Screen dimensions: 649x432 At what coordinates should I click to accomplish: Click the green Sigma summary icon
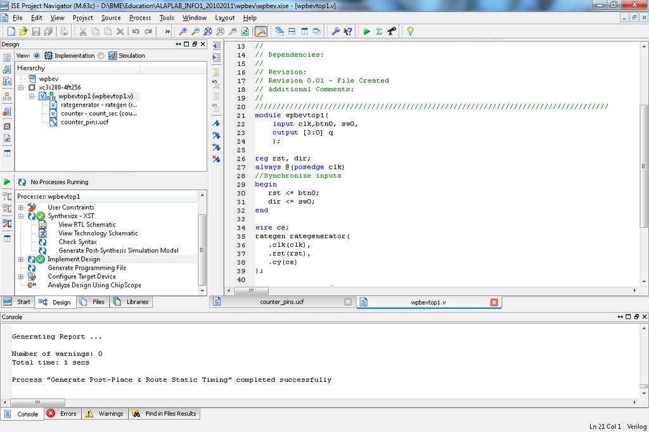[x=379, y=32]
